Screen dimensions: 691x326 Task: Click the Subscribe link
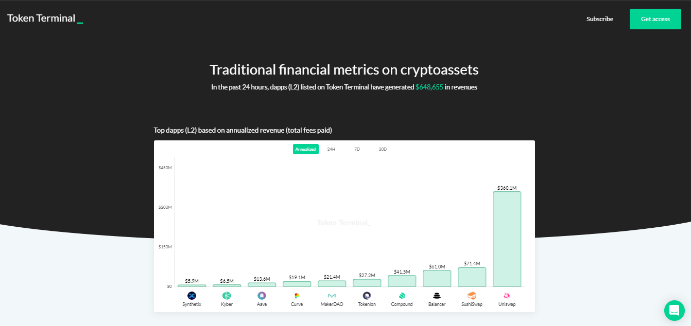[x=600, y=19]
